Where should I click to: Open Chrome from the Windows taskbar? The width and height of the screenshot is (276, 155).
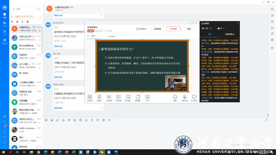[38, 152]
